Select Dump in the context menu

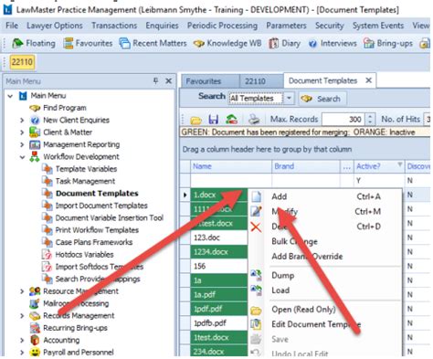tap(325, 275)
